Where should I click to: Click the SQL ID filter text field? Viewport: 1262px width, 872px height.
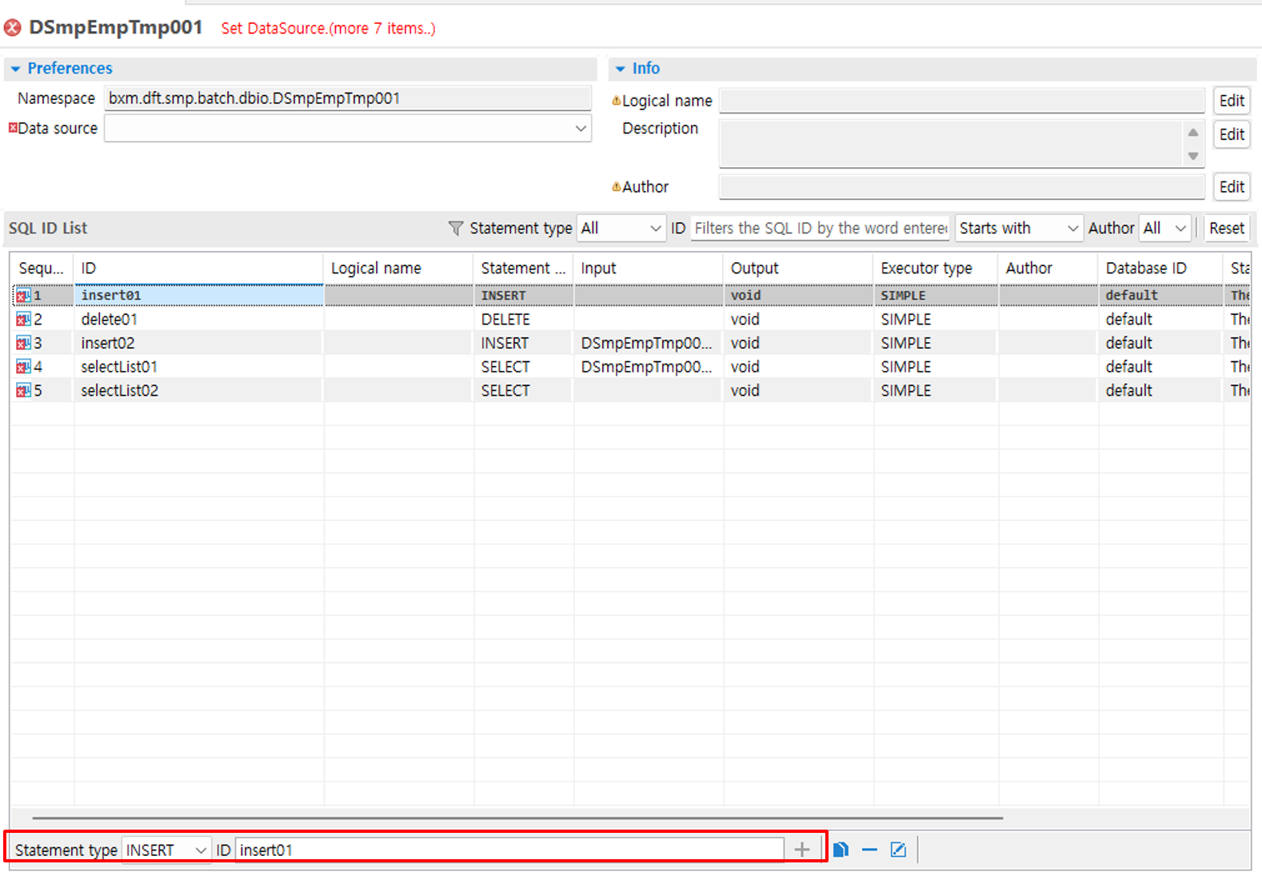820,228
